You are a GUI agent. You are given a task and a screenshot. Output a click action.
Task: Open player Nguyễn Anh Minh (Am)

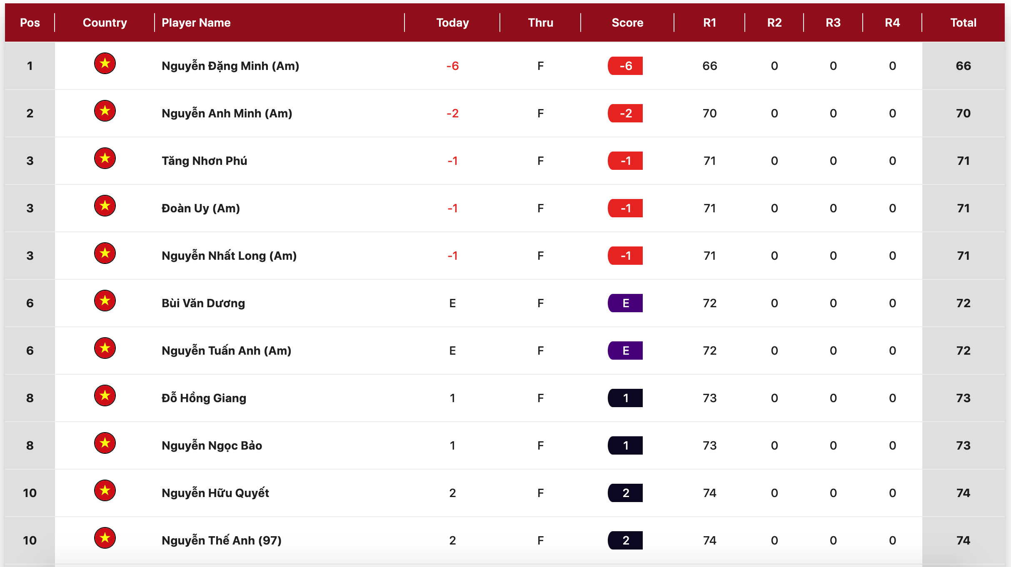coord(227,113)
